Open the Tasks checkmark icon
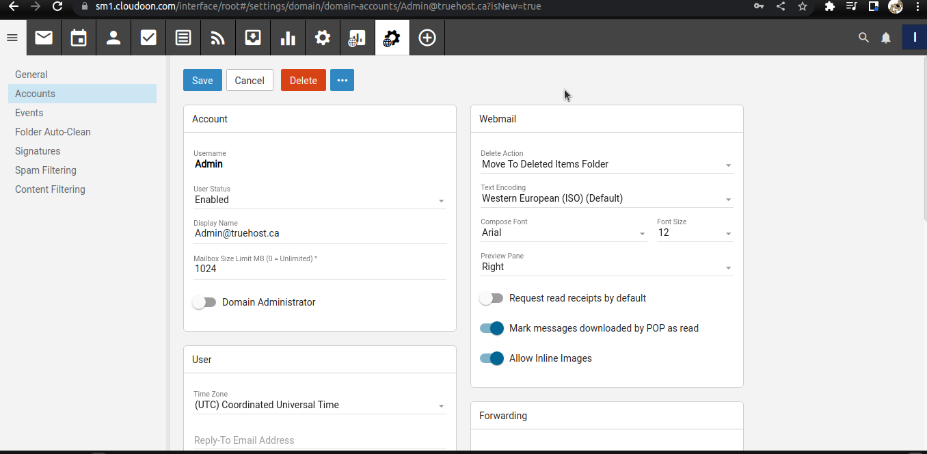927x454 pixels. click(148, 38)
